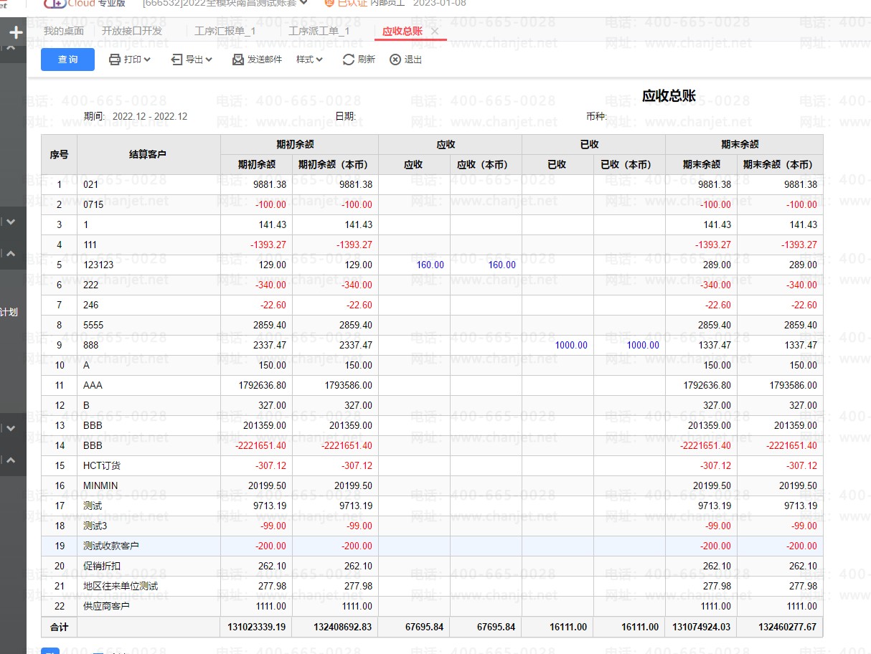Click the printer icon beside 打印

[115, 60]
